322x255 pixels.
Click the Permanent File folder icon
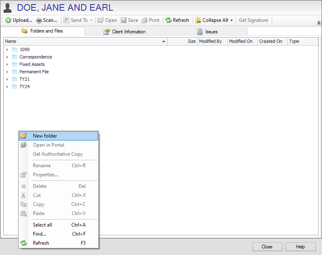coord(15,72)
